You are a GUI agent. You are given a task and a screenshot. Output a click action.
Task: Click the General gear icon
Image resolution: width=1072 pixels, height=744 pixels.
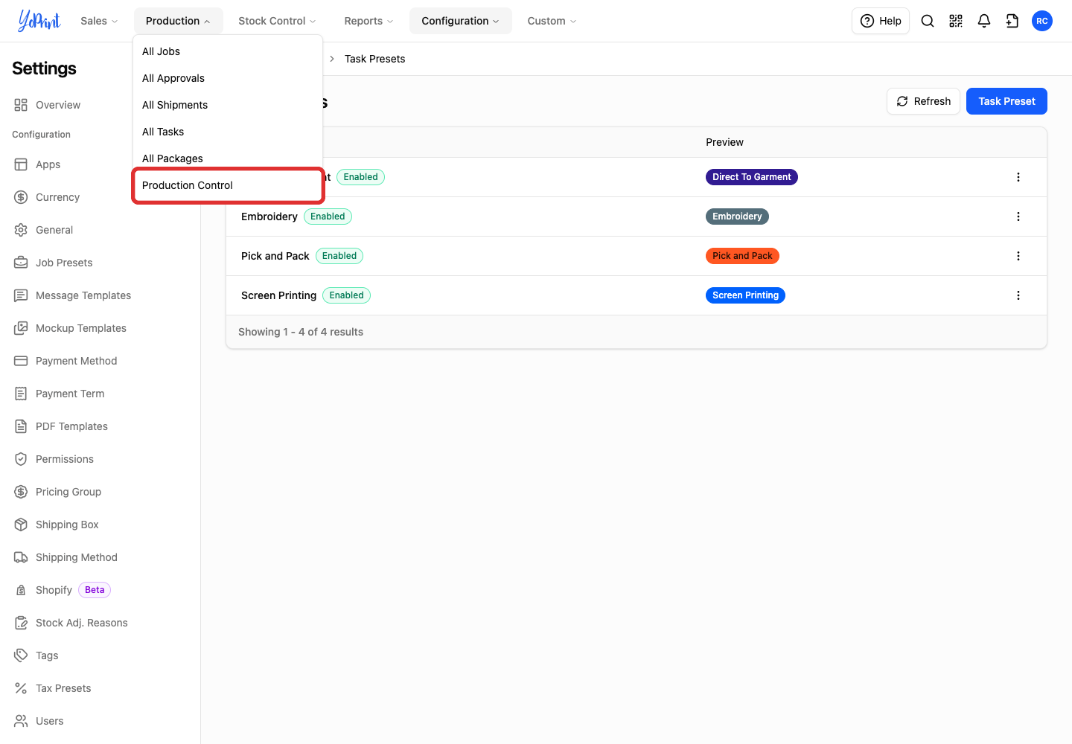point(21,230)
